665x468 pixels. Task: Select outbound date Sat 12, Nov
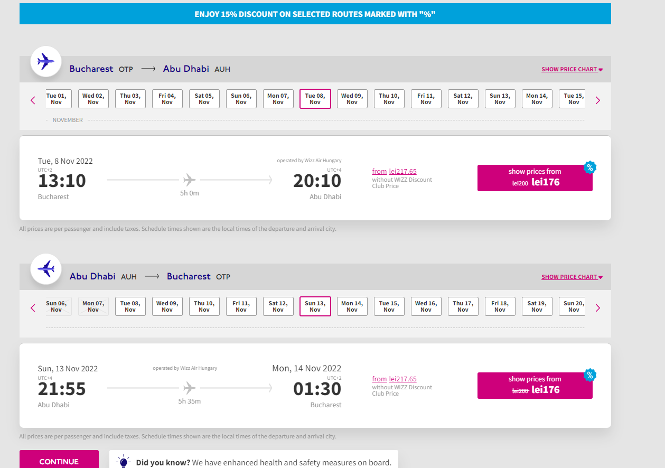(x=463, y=99)
